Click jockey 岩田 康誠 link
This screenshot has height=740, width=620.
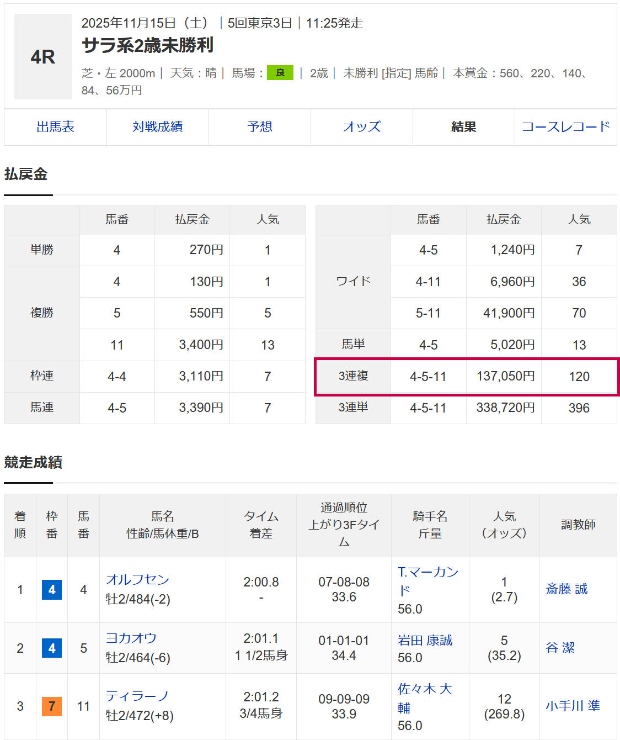pos(425,640)
